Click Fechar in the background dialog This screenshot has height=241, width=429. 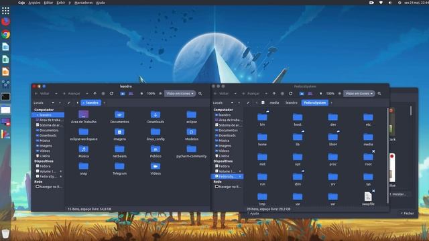407,214
